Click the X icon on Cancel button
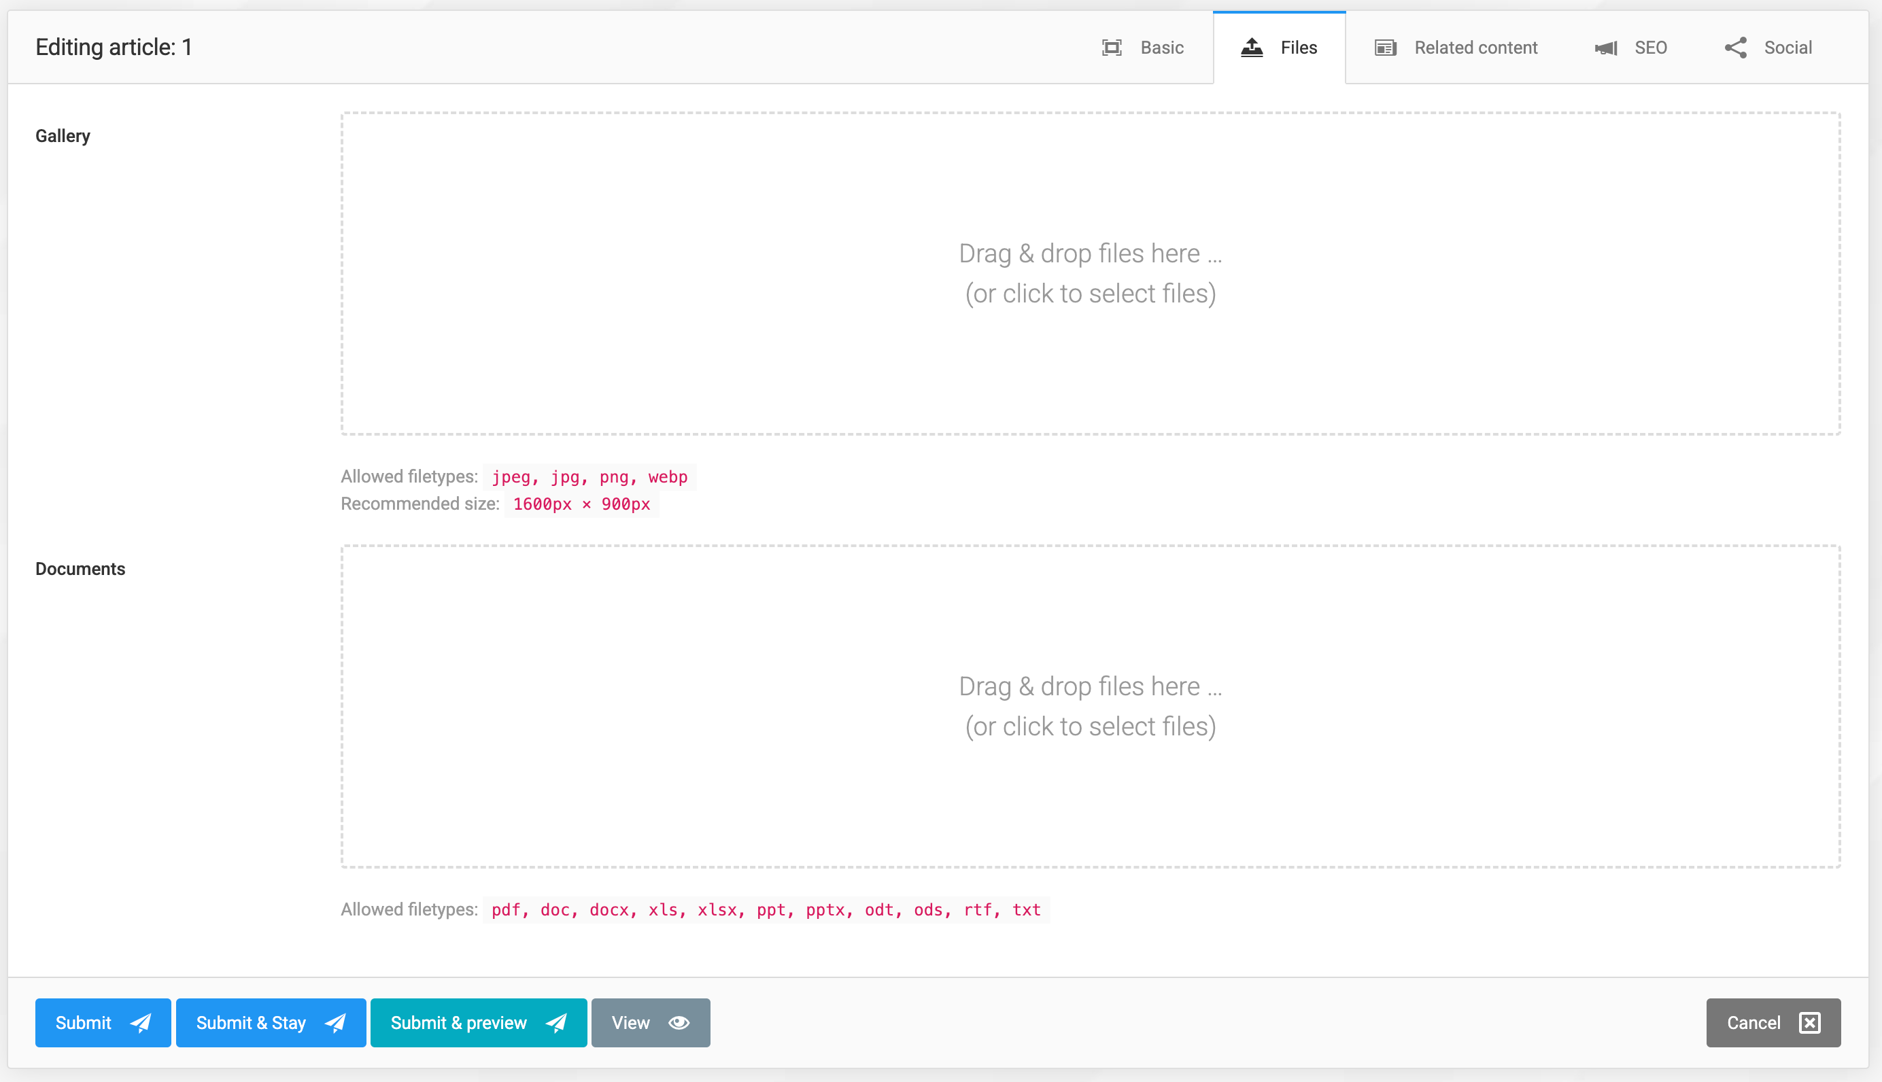1882x1082 pixels. [1809, 1023]
